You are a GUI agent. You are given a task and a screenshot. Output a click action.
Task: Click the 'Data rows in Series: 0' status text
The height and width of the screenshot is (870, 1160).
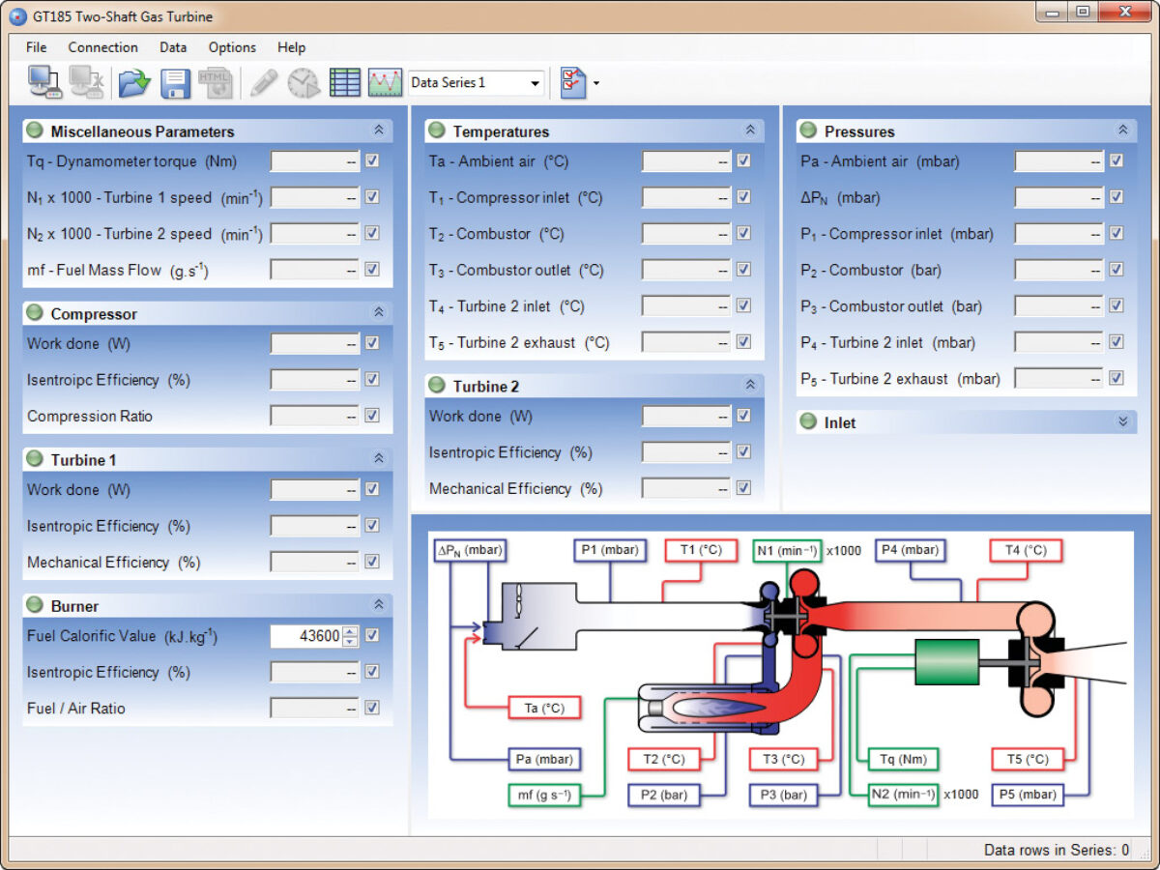[1056, 850]
